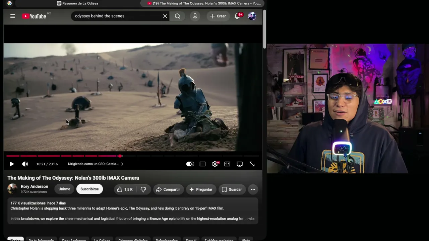Viewport: 429px width, 241px height.
Task: Click the page's vertical scrollbar
Action: pyautogui.click(x=265, y=29)
